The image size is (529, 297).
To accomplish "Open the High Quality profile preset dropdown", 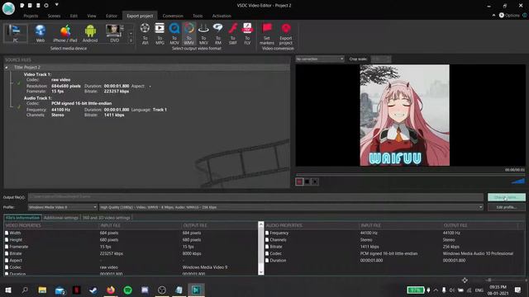I will [291, 207].
